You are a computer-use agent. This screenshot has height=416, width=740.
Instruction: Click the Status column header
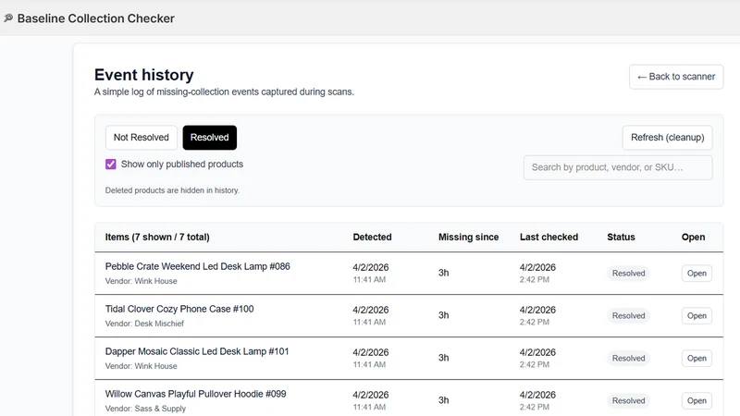621,238
